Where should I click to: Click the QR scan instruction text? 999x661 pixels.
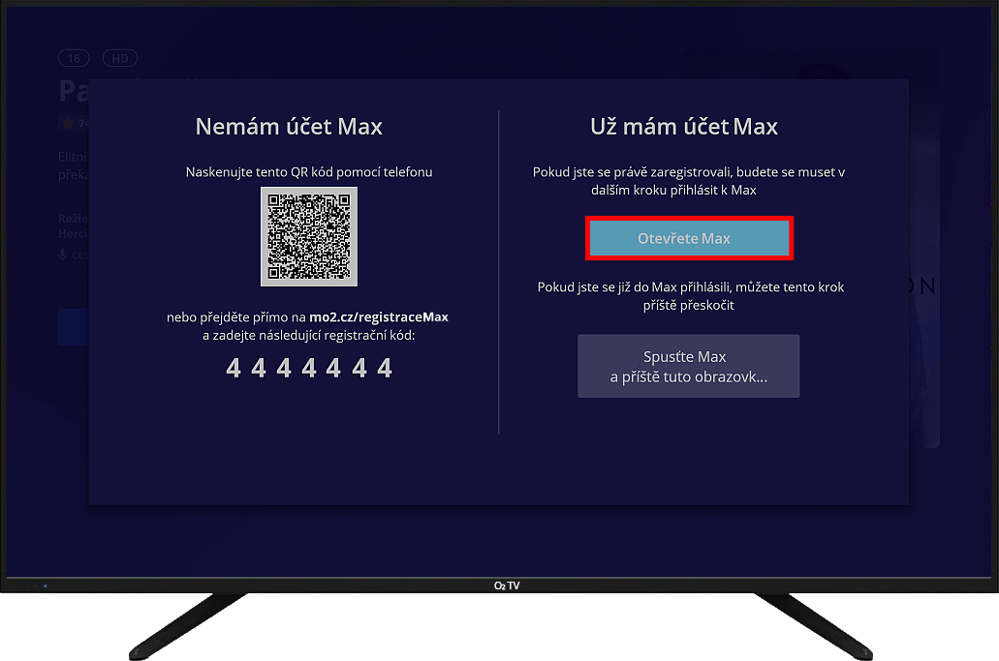coord(308,172)
